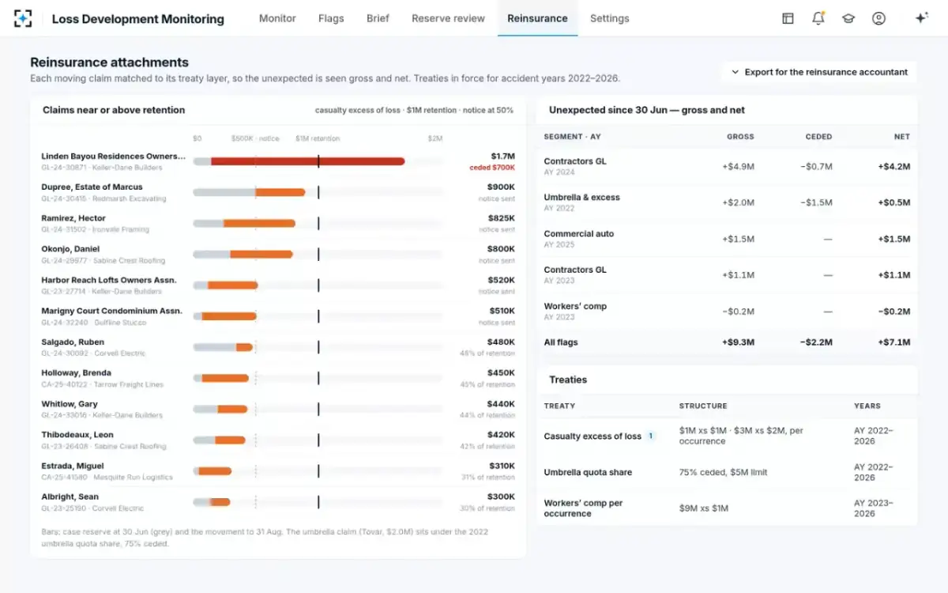Click the CEDED column header

(818, 137)
